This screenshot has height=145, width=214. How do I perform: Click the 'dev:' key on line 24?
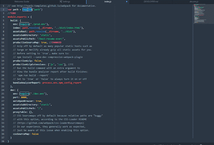pos(13,90)
